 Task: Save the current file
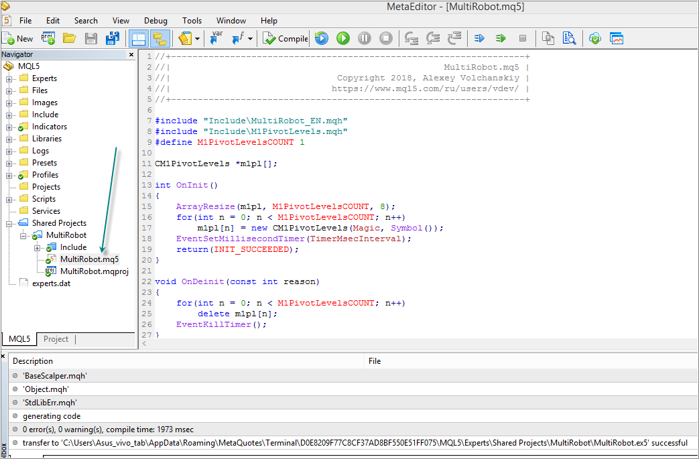[x=91, y=39]
